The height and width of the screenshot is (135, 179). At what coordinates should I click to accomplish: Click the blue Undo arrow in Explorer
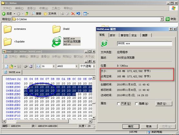[78, 14]
